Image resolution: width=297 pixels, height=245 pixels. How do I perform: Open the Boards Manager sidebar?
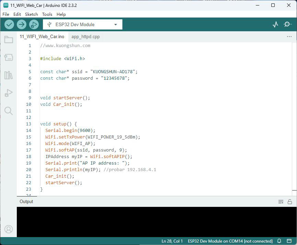point(9,57)
